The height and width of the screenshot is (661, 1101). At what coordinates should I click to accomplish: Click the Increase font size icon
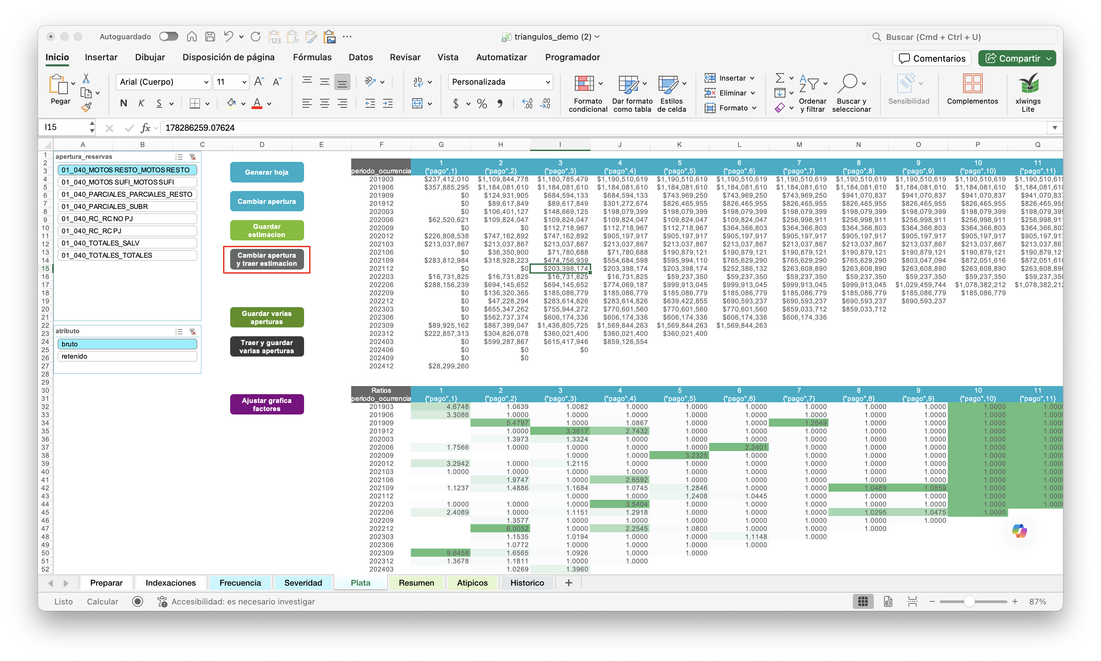[259, 82]
